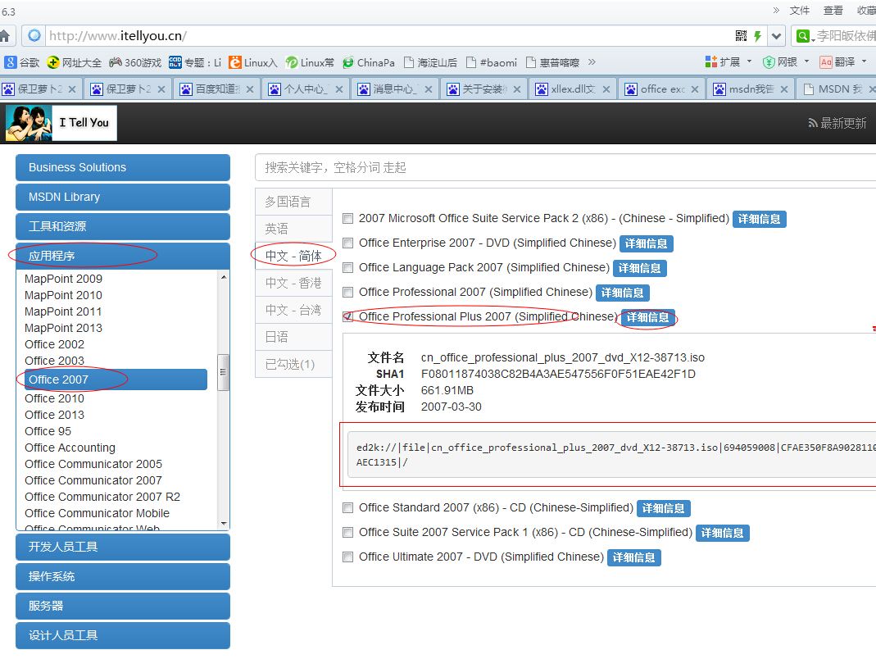Collapse the 应用程序 category

(x=123, y=256)
